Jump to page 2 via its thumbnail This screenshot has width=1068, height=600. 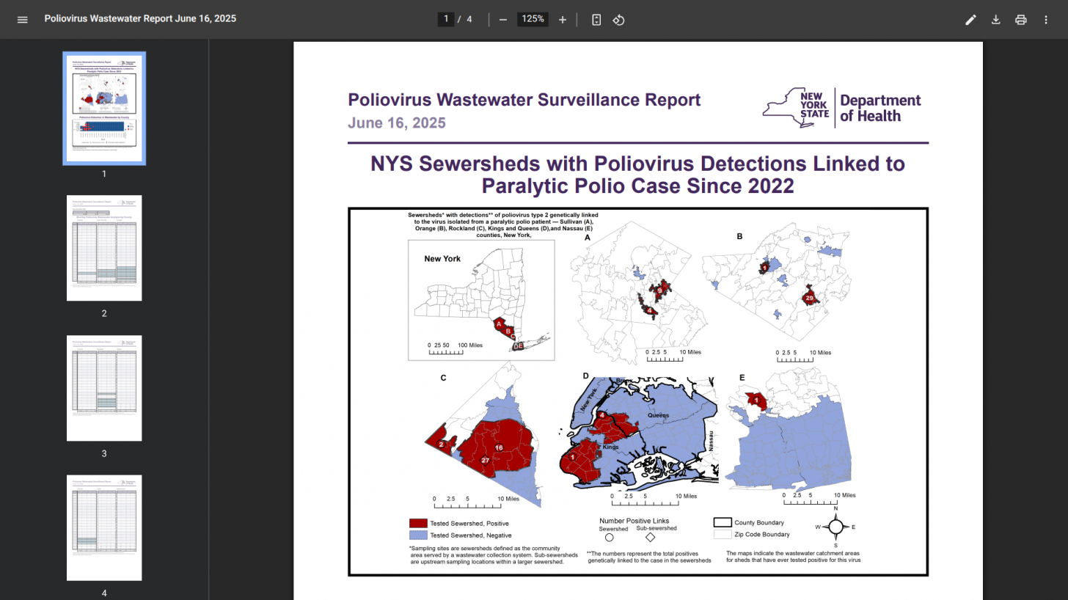point(103,247)
